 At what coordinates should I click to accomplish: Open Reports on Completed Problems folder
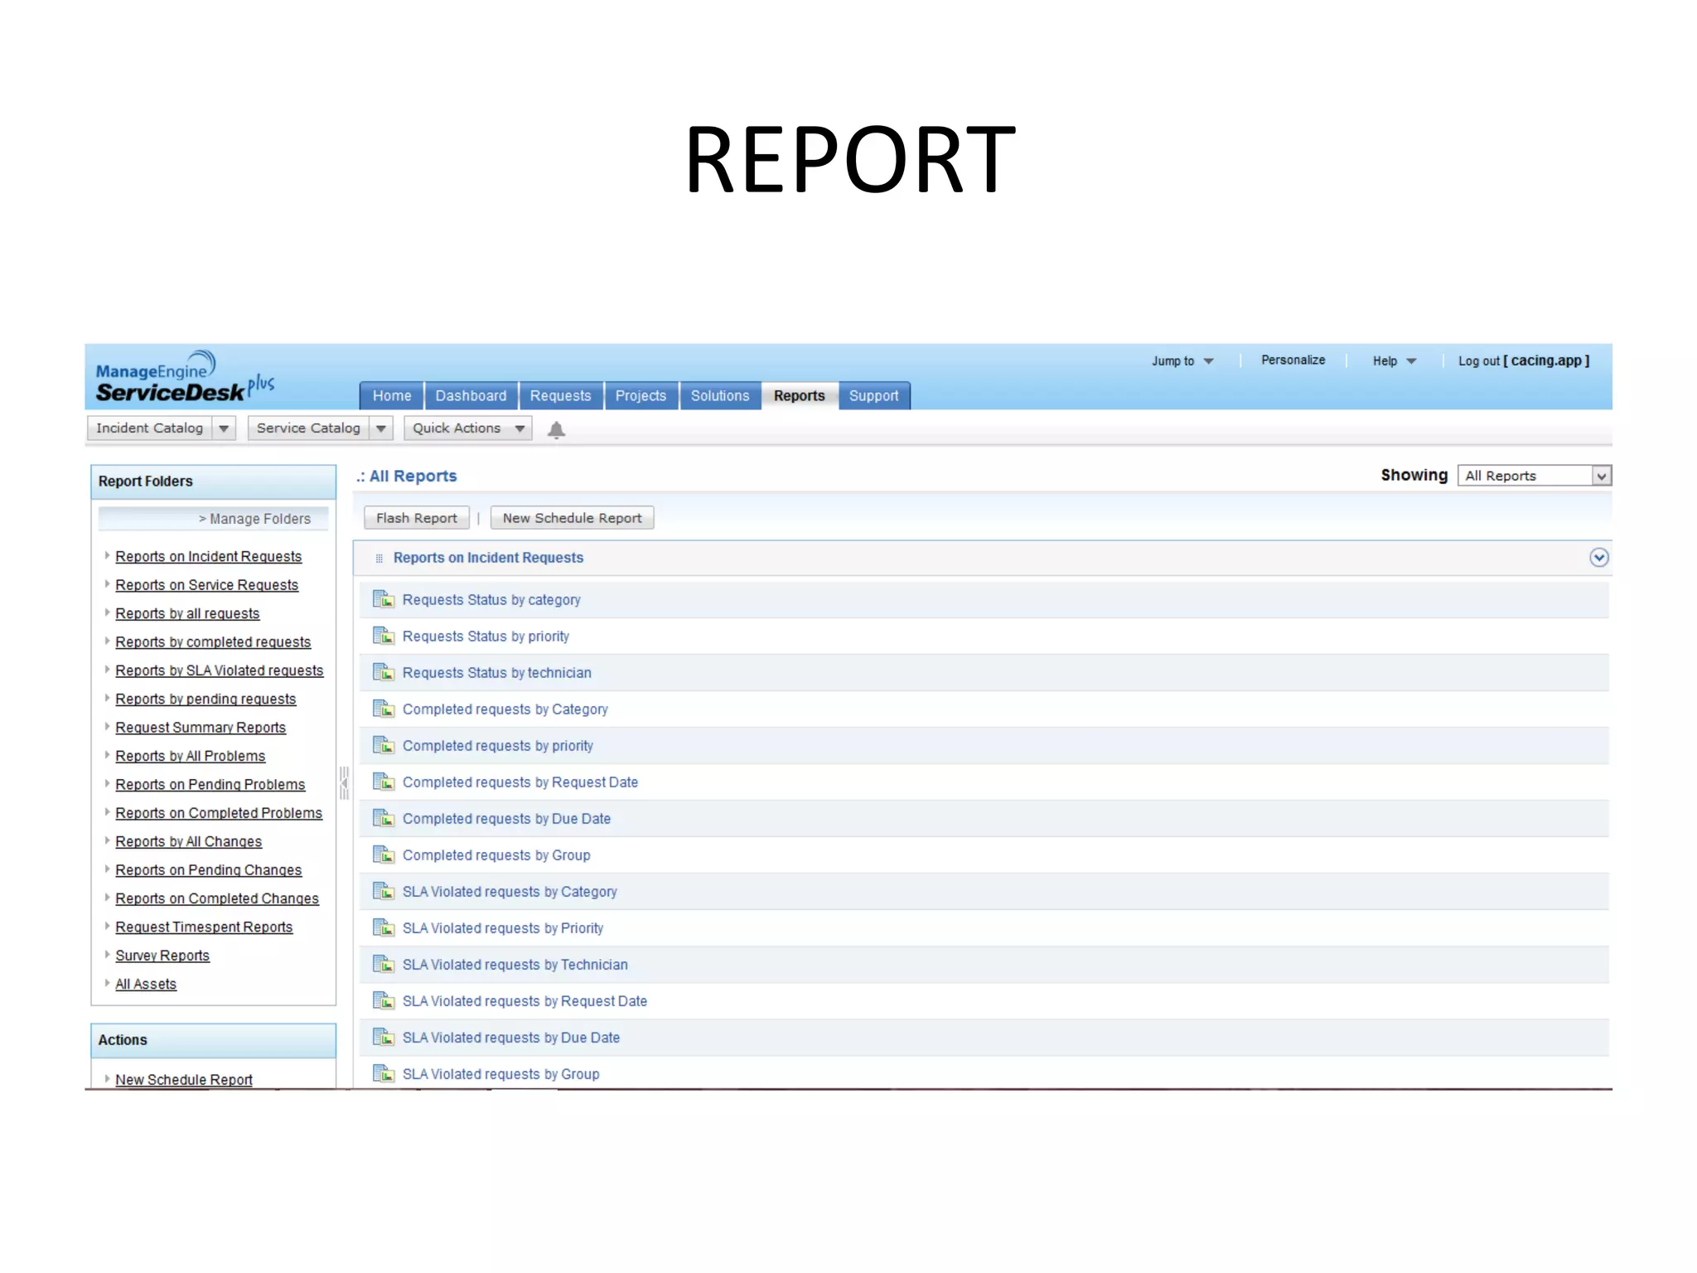tap(219, 813)
